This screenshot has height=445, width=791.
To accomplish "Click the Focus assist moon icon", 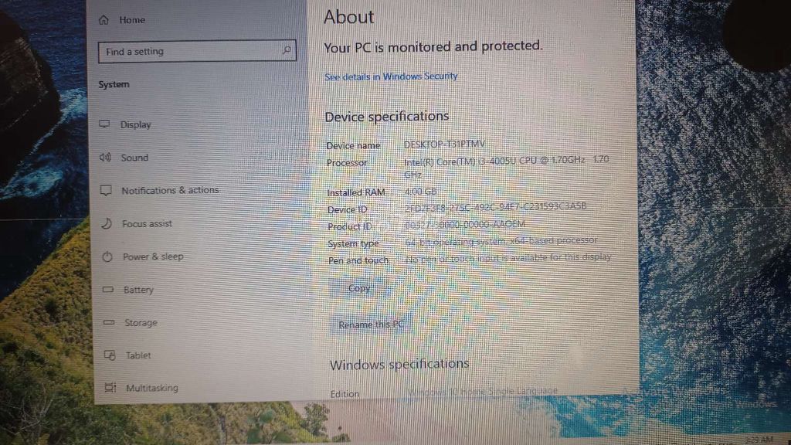I will 107,223.
